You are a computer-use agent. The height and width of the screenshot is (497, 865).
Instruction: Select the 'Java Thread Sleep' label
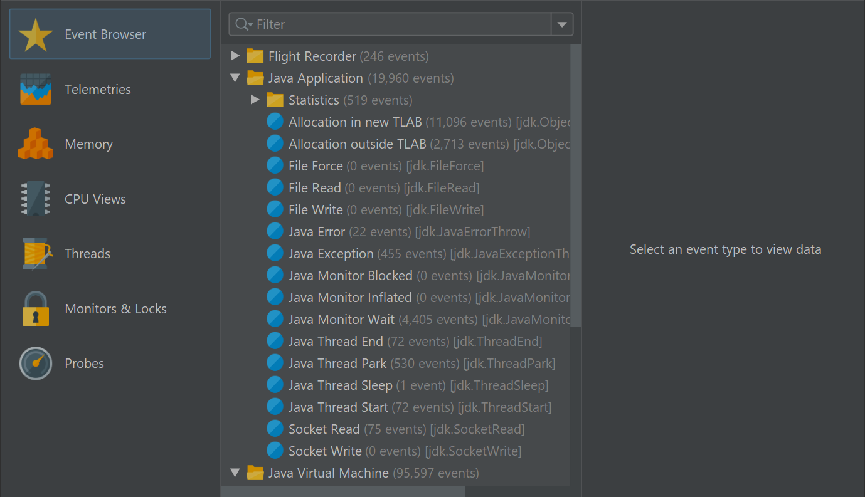click(340, 385)
